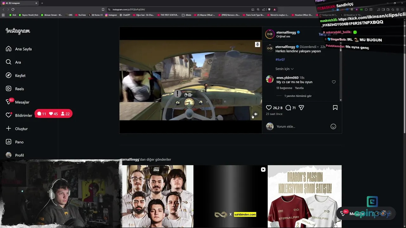Open the bookmarks apps grid icon
This screenshot has width=406, height=228.
[3, 15]
